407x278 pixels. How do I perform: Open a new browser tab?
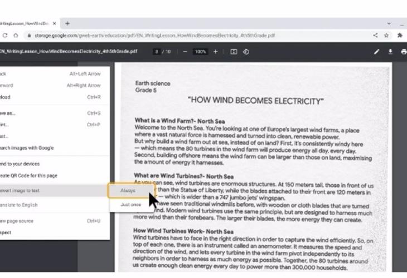[67, 23]
